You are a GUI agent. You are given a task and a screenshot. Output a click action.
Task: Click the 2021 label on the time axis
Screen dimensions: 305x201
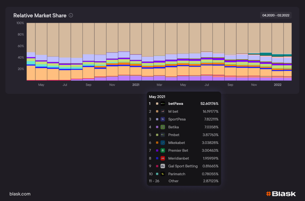pyautogui.click(x=136, y=85)
